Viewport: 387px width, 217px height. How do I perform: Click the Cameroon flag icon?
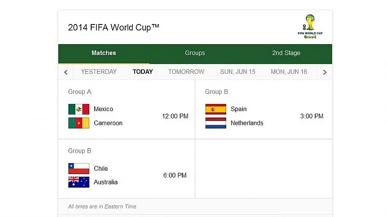tap(79, 123)
